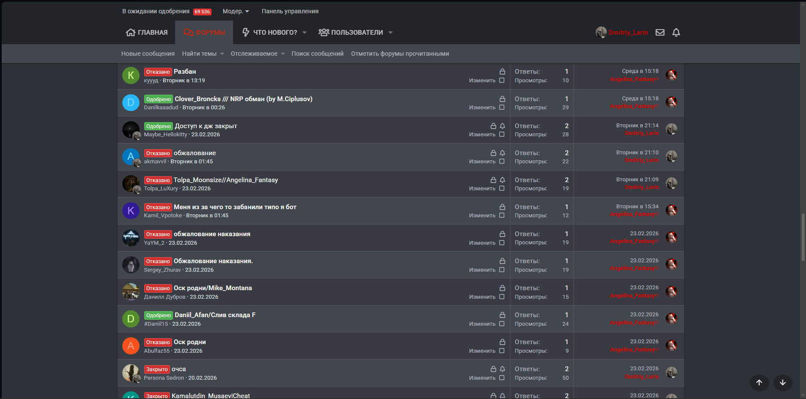Viewport: 806px width, 399px height.
Task: Tick the checkbox for the Разбан thread
Action: point(502,81)
